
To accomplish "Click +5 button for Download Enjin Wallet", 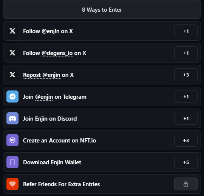I will [186, 162].
